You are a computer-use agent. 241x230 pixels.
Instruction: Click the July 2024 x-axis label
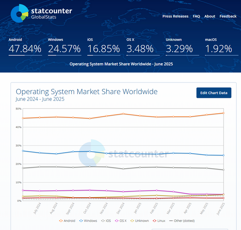pos(37,208)
